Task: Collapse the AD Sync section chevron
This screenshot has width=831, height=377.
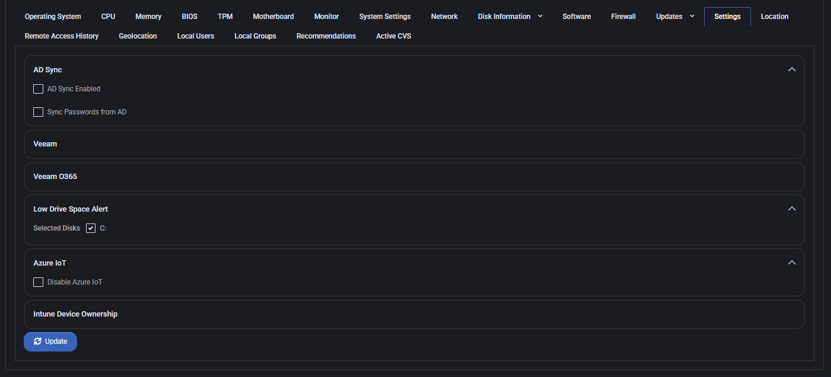Action: coord(791,69)
